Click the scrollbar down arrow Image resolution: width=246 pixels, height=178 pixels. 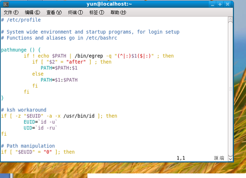pos(230,159)
